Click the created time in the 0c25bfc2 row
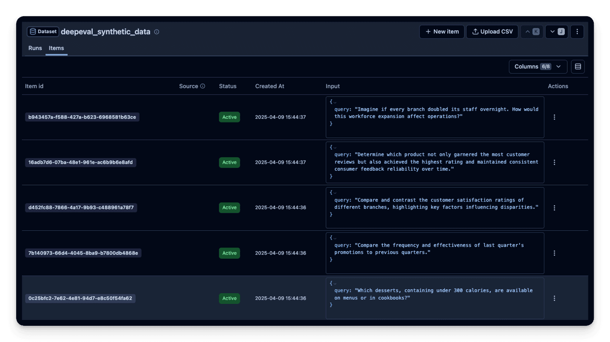 [281, 298]
